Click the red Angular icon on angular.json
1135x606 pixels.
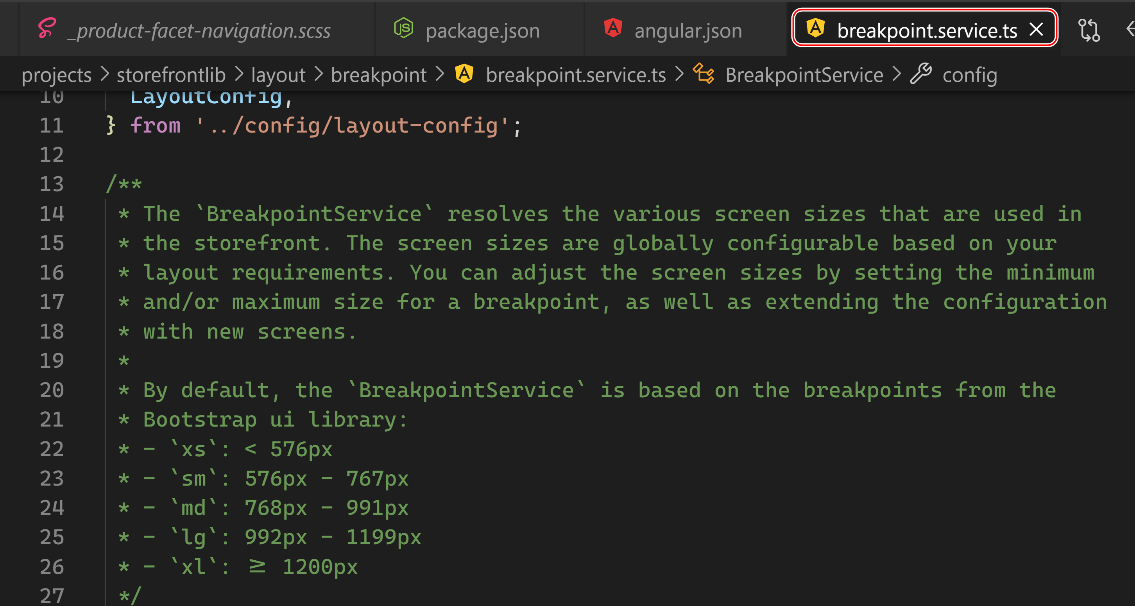[613, 28]
